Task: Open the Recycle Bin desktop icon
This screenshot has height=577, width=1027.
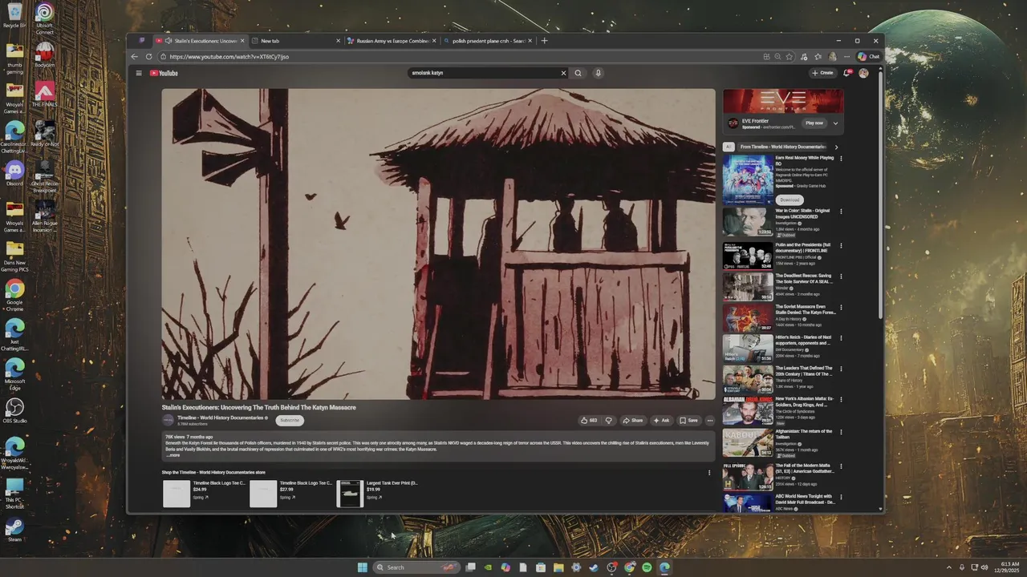Action: [14, 16]
